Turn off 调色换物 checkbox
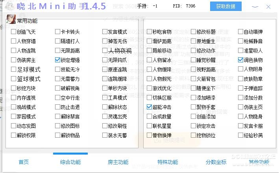This screenshot has width=279, height=173. pos(241,60)
